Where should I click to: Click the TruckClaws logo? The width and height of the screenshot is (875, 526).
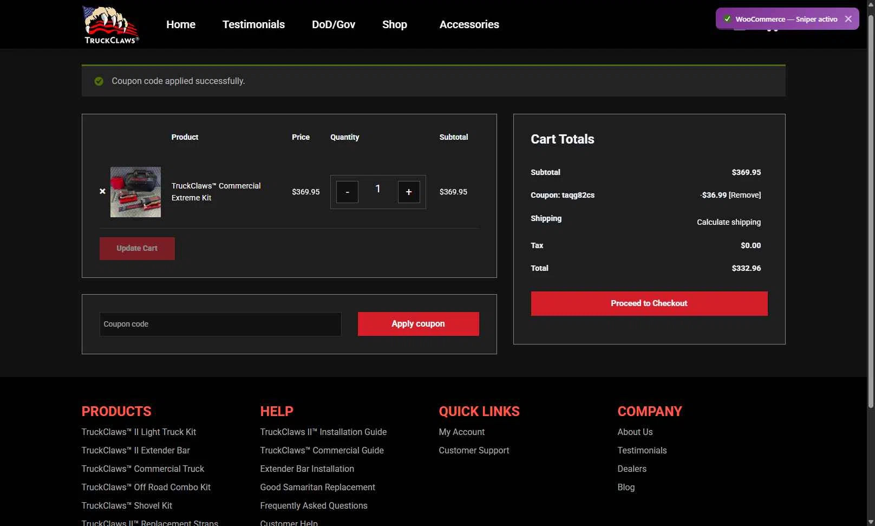(110, 24)
